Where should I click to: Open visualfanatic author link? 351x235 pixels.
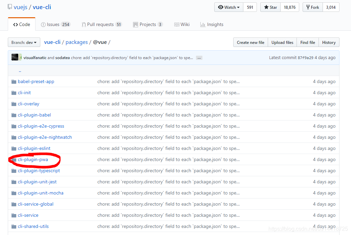coord(35,58)
